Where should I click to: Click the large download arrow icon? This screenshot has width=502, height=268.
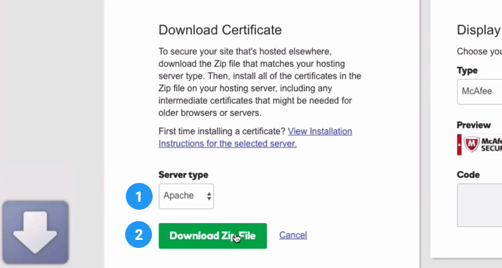tap(35, 232)
